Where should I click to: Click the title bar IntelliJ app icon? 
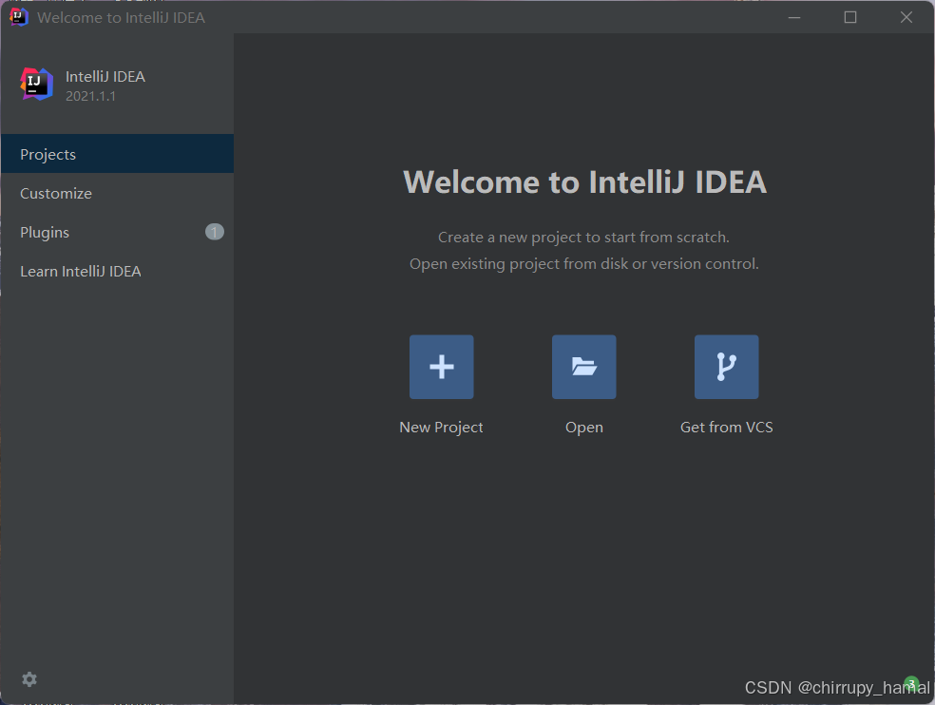(x=18, y=17)
